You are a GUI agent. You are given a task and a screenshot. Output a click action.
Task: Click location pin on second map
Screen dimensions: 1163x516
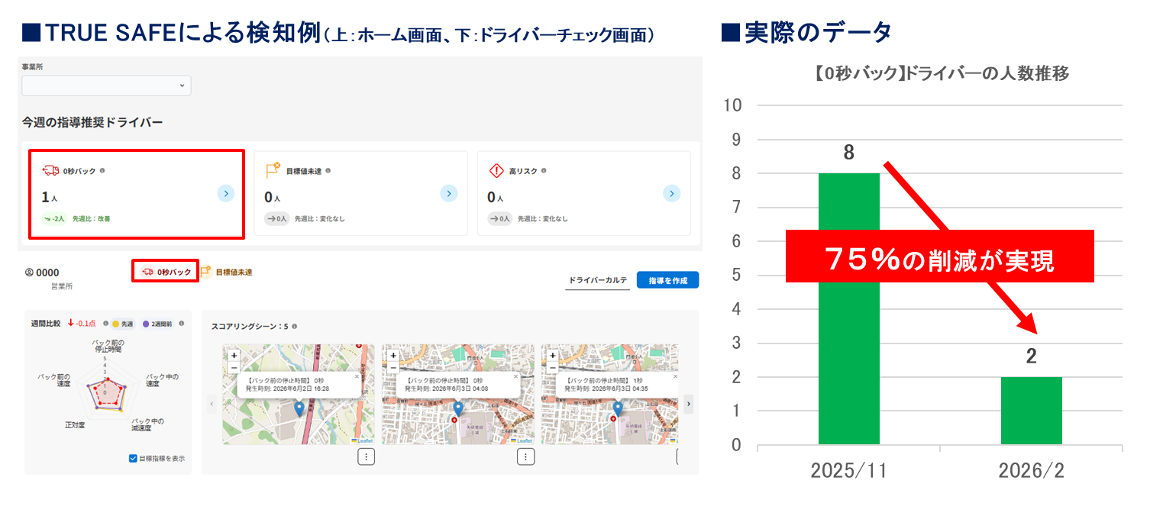(458, 408)
